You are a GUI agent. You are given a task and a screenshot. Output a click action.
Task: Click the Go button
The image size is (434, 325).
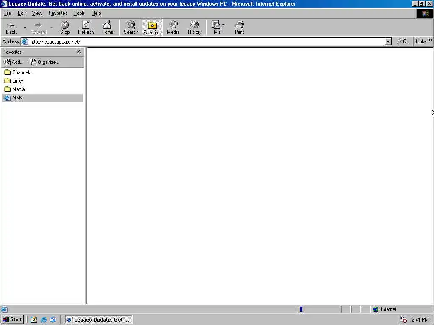(x=403, y=41)
